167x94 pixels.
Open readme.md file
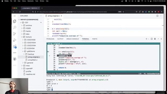(x=31, y=74)
